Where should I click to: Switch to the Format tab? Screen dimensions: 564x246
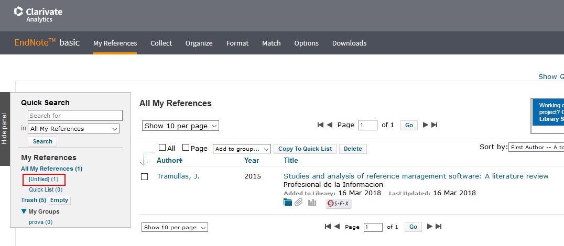pyautogui.click(x=237, y=43)
